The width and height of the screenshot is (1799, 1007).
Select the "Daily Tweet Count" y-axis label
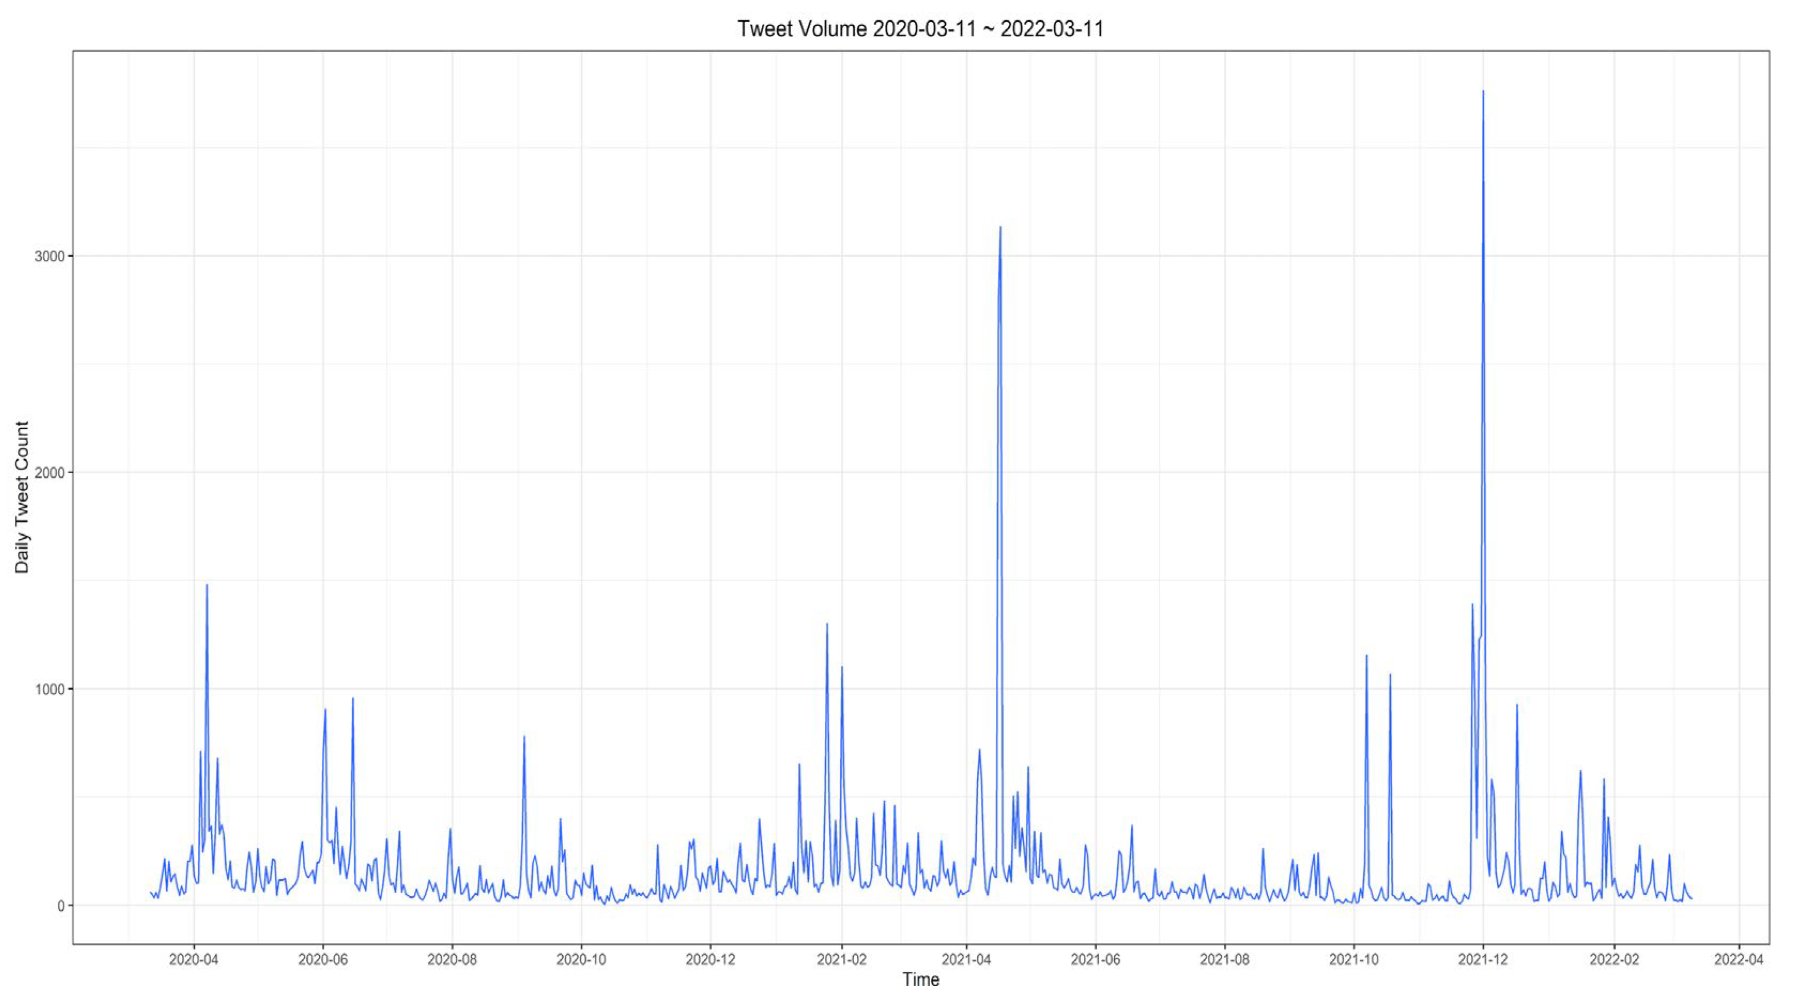pos(22,497)
